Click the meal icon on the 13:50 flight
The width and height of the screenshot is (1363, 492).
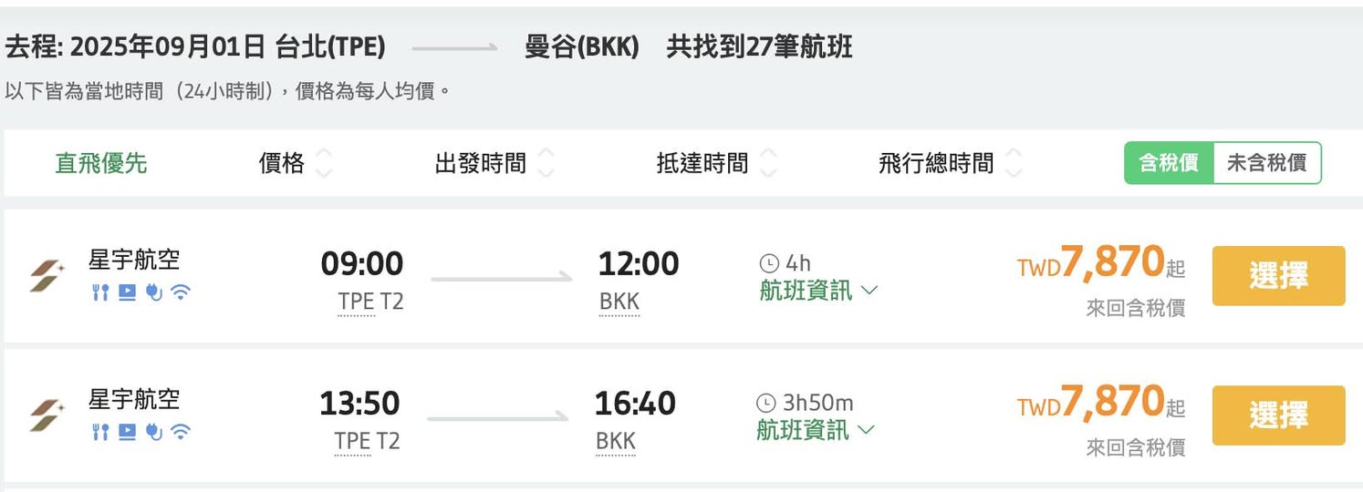[x=100, y=432]
